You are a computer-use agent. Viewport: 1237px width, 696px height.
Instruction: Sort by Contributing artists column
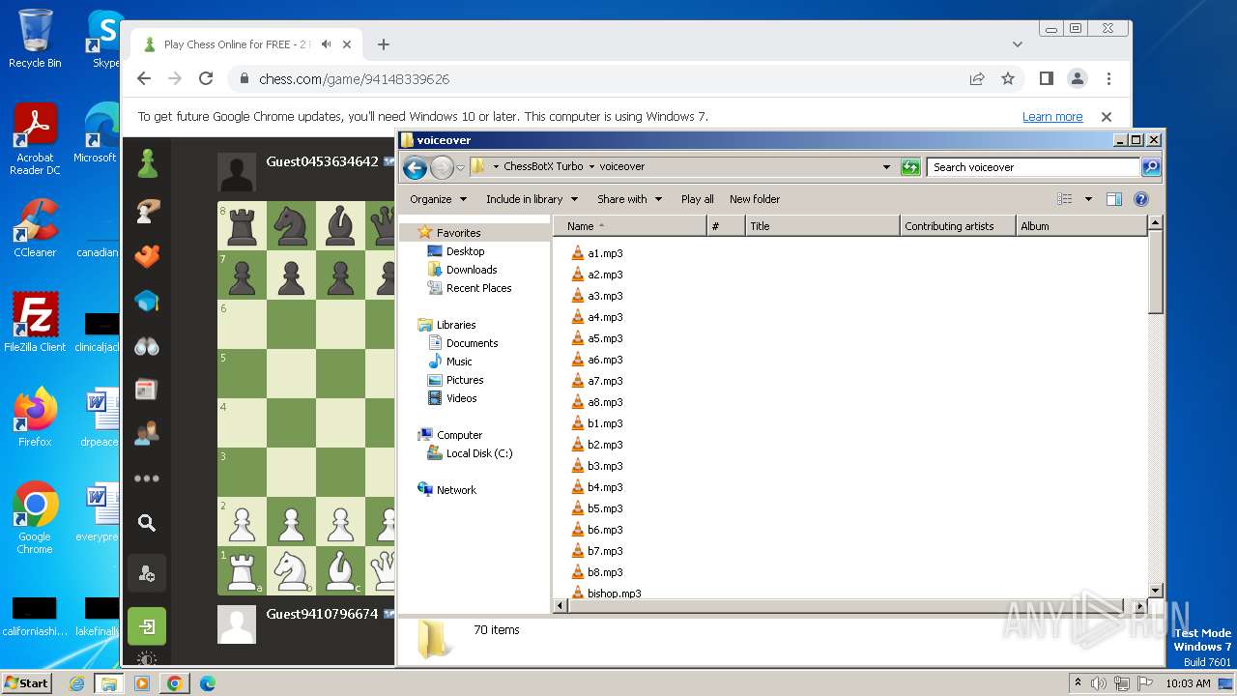point(958,226)
